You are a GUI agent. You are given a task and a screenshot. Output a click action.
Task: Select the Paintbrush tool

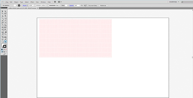[2, 20]
